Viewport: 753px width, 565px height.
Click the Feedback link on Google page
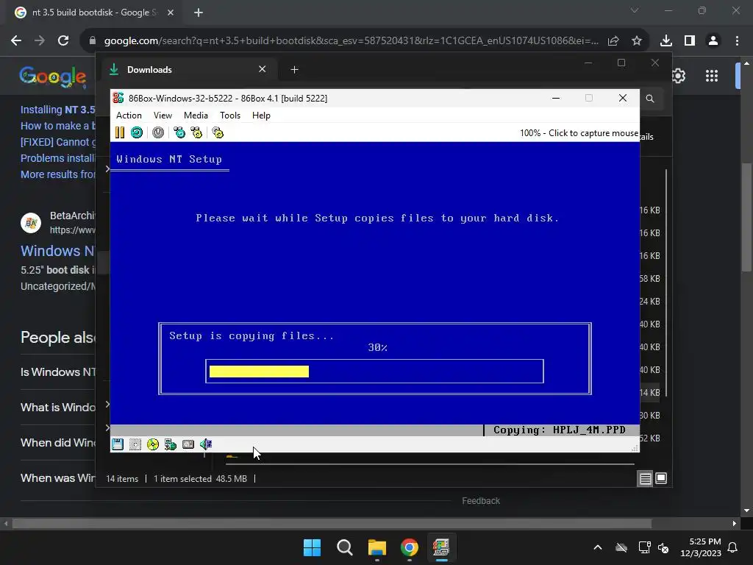[x=481, y=501]
